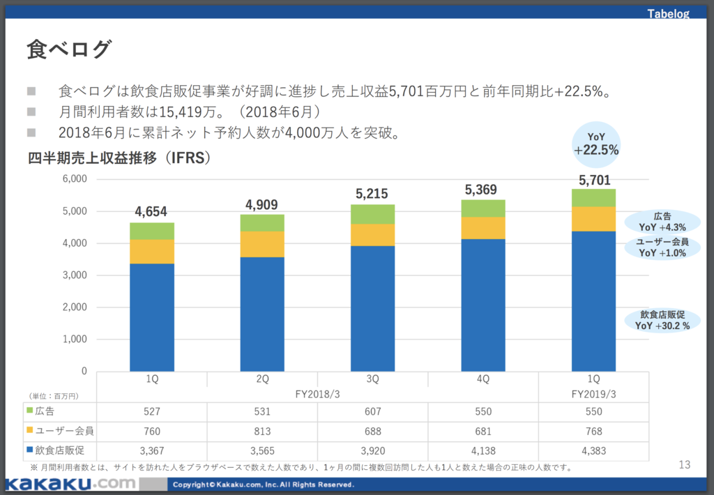Click the bullet line mentioning 5,701百万円

(335, 91)
